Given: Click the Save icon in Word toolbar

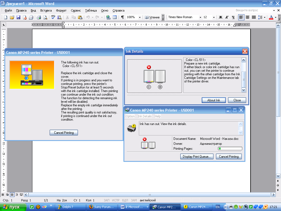Looking at the screenshot, I should (x=18, y=17).
